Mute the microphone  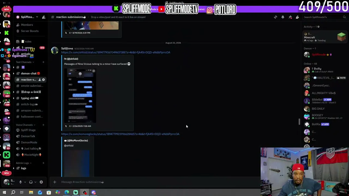point(20,182)
